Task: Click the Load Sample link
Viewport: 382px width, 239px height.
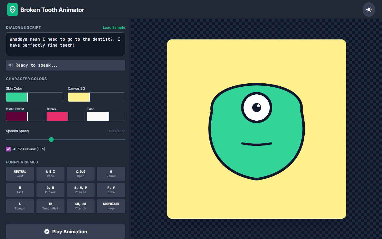Action: (x=114, y=27)
